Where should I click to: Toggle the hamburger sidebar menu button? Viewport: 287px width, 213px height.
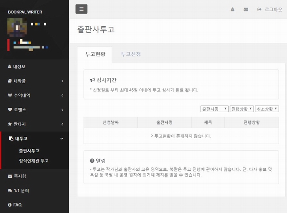81,9
